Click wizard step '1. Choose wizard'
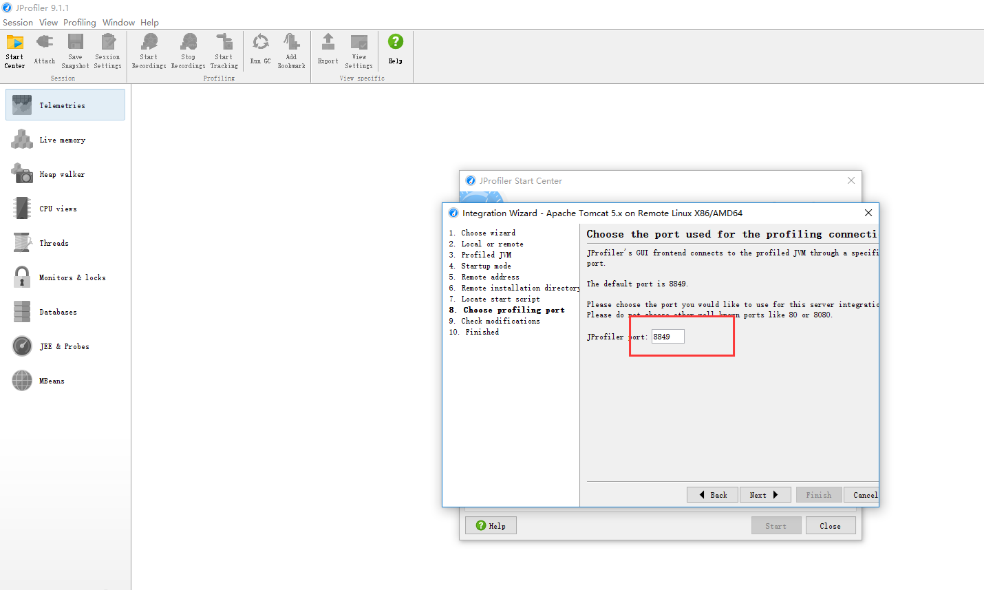The image size is (984, 590). [482, 233]
